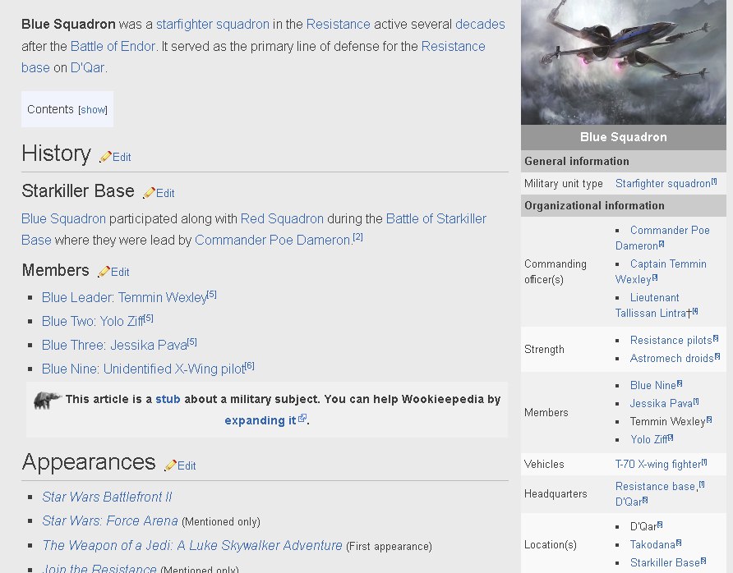Click the 'stub' link in the stub notice
Screen dimensions: 733x573
tap(168, 399)
